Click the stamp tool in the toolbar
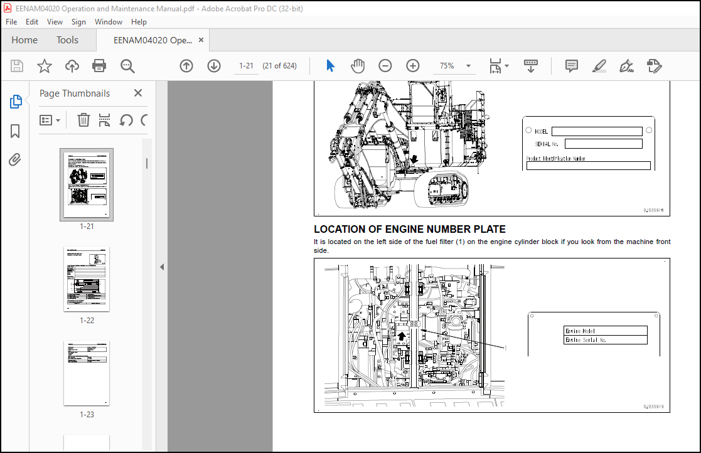 (x=654, y=66)
